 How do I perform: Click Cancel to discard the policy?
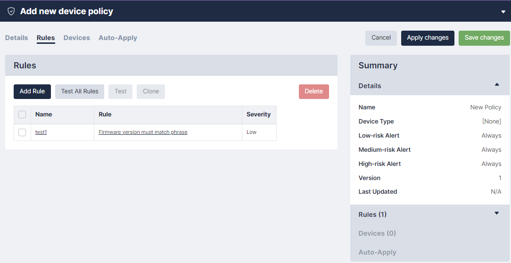pos(381,38)
